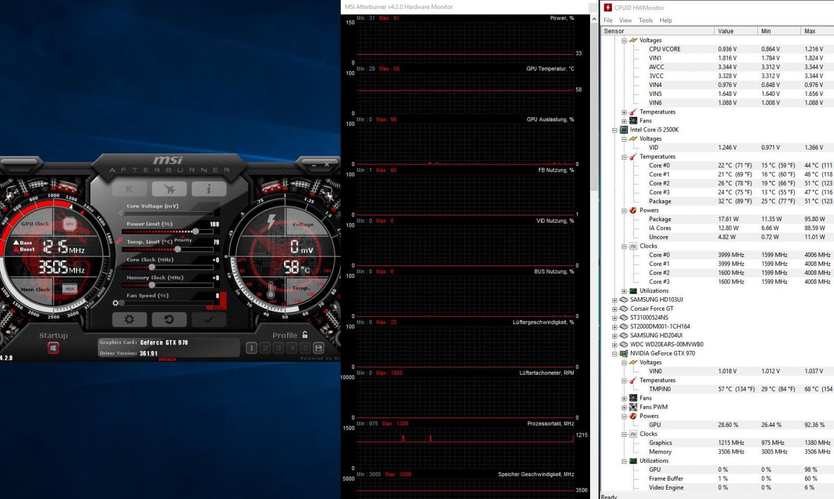Viewport: 834px width, 499px height.
Task: Collapse the NVIDIA GeForce GTX 970 node
Action: pyautogui.click(x=615, y=354)
